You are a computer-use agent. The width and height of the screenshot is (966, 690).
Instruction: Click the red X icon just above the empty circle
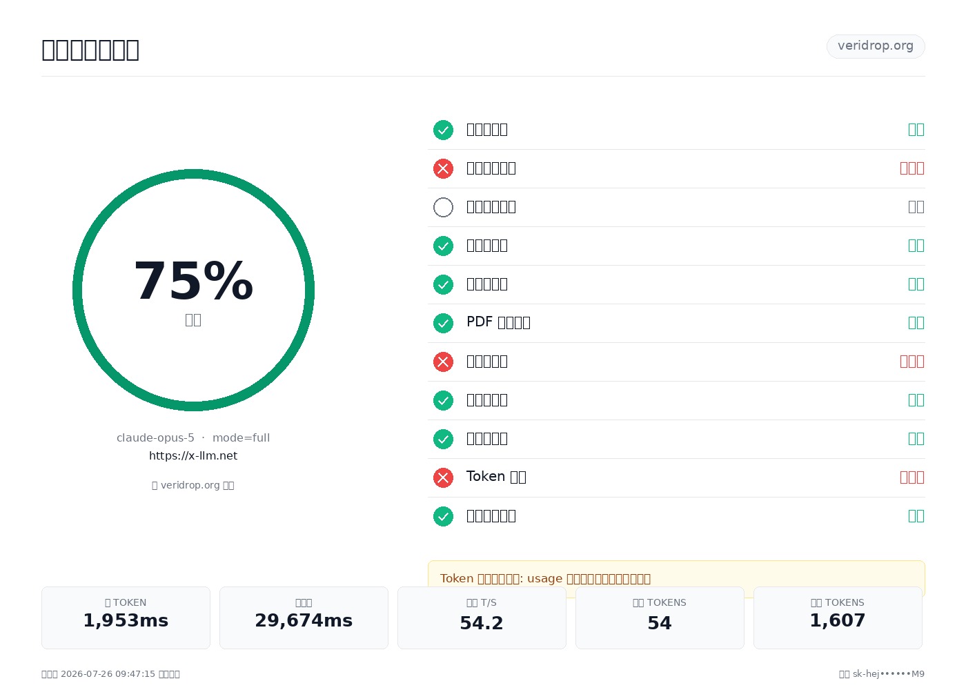pos(443,168)
